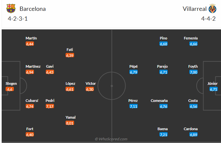This screenshot has height=143, width=221.
Task: Click player name Víctor
Action: [x=91, y=83]
